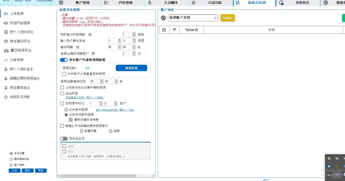Click the 输入TikTok ID列表 link

coord(115,109)
